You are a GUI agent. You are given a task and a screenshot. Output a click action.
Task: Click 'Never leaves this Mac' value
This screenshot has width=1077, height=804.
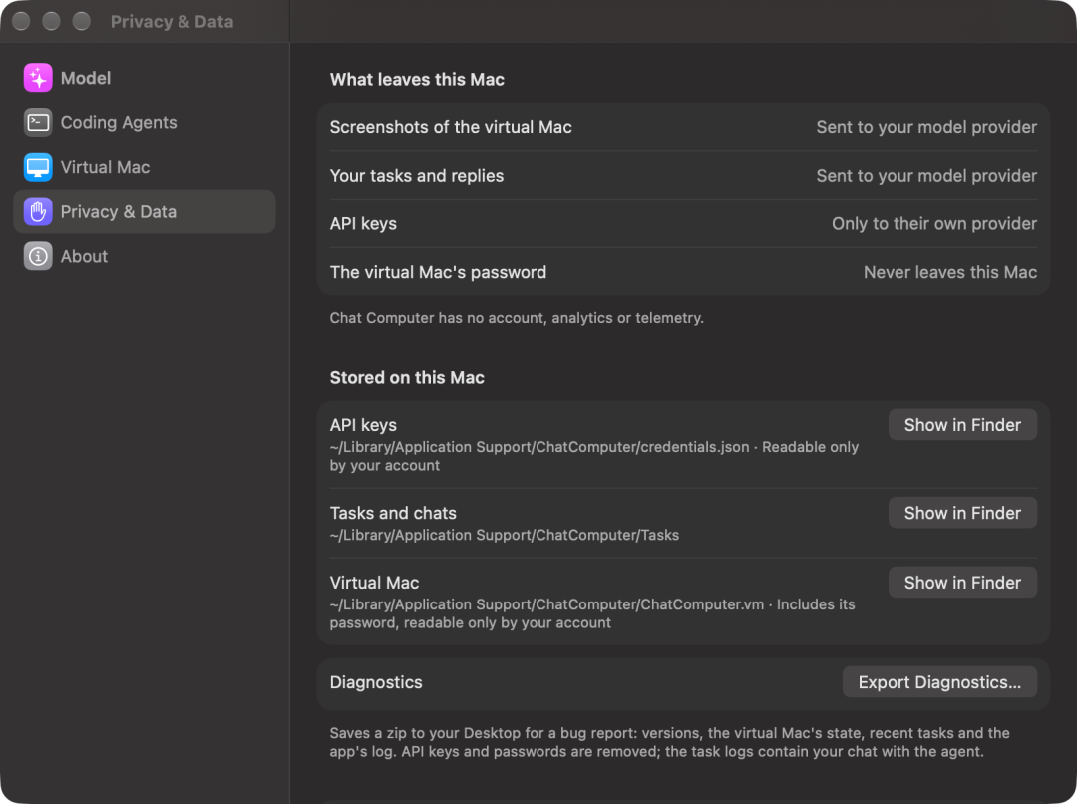(950, 272)
